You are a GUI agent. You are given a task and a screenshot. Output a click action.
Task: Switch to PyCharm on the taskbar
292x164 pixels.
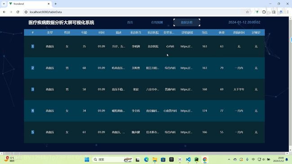(x=196, y=160)
